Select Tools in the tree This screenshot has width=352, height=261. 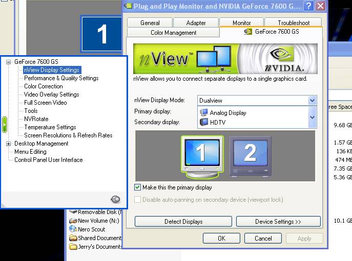[x=31, y=111]
